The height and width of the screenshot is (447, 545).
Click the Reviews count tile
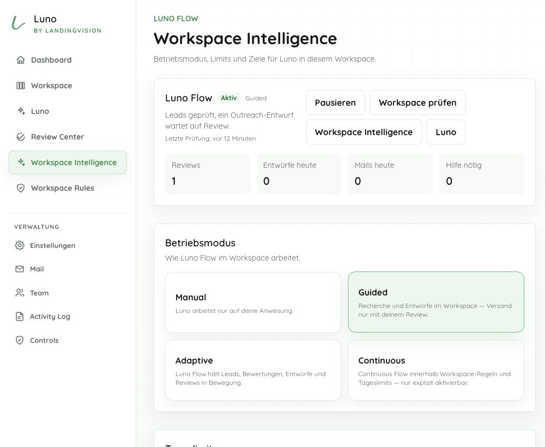point(208,174)
